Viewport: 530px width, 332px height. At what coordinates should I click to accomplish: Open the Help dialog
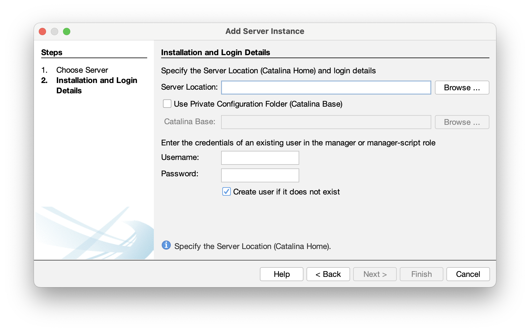point(281,274)
